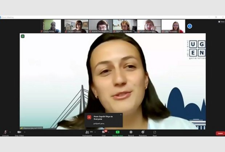
Task: Select Оксана's video thumbnail
Action: point(76,26)
